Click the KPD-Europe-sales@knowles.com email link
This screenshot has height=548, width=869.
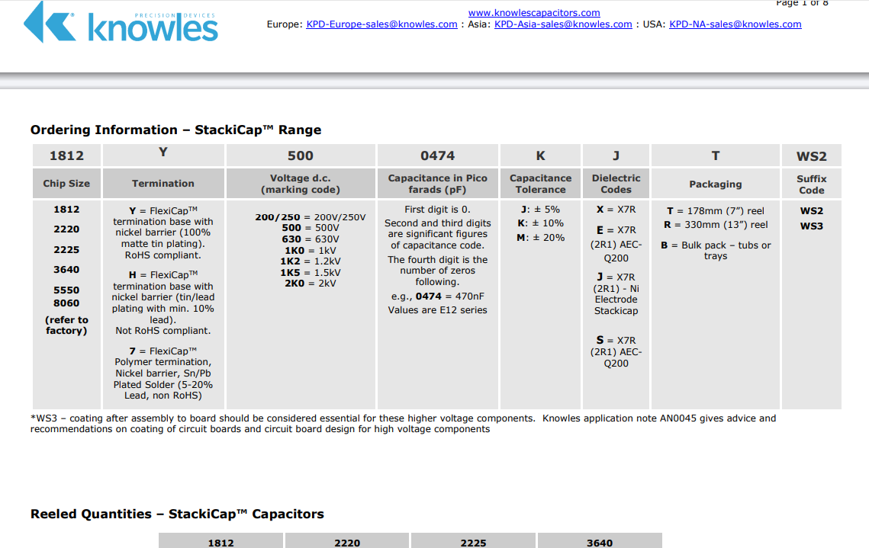click(x=381, y=24)
